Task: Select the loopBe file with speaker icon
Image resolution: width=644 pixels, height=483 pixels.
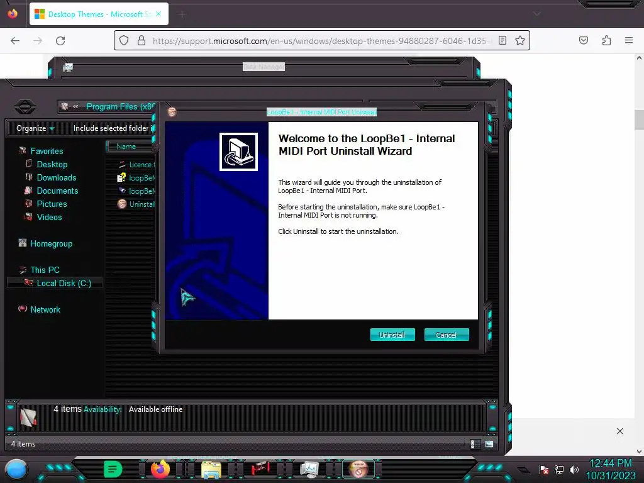Action: (x=136, y=191)
